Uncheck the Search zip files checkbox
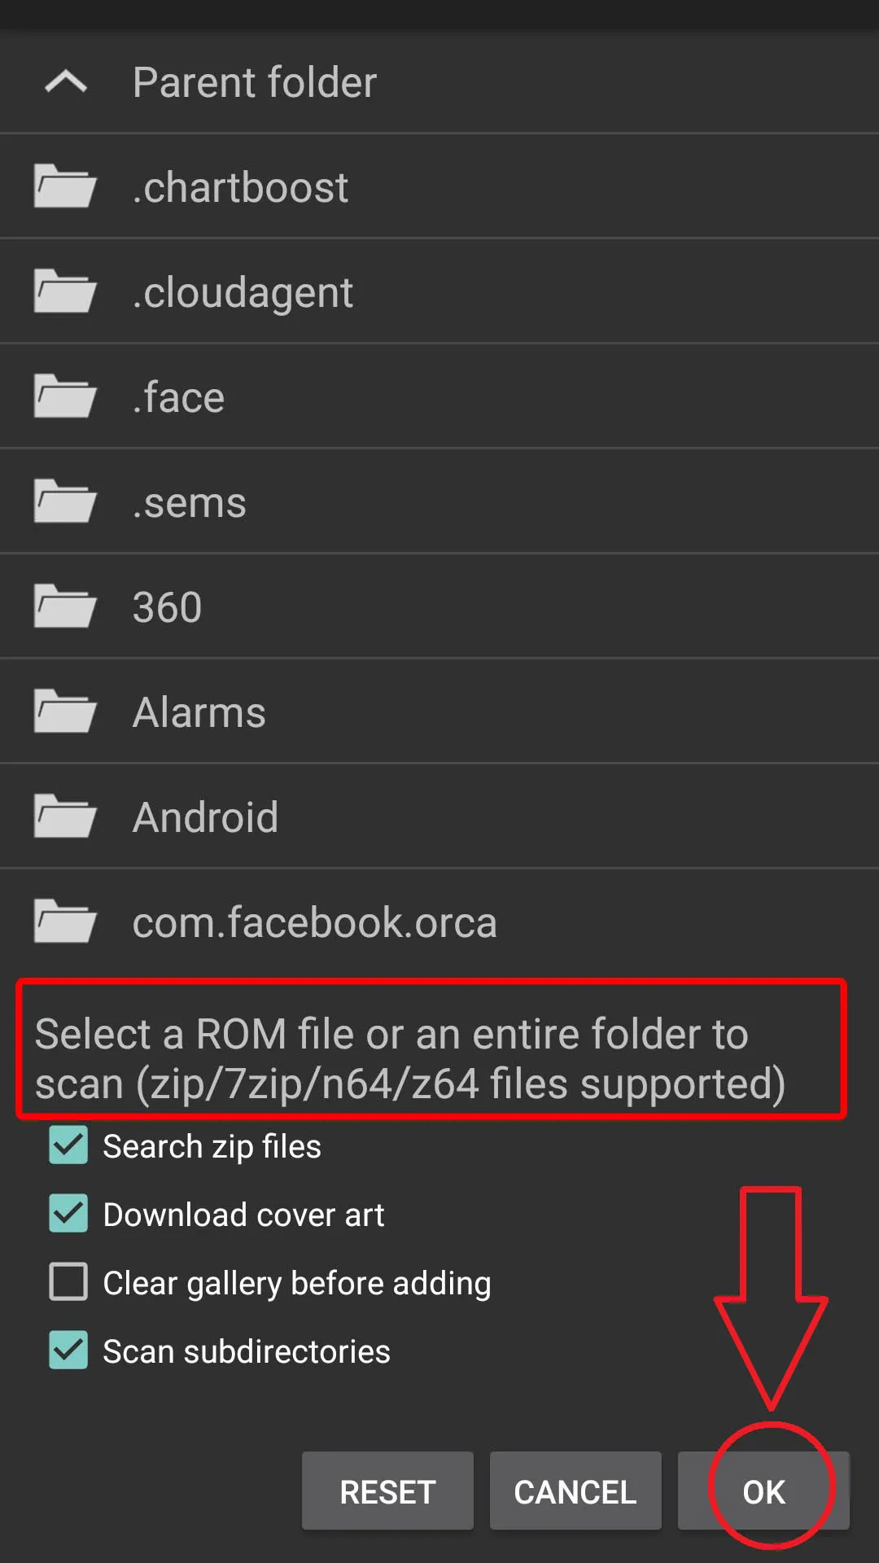The height and width of the screenshot is (1563, 879). pyautogui.click(x=68, y=1145)
